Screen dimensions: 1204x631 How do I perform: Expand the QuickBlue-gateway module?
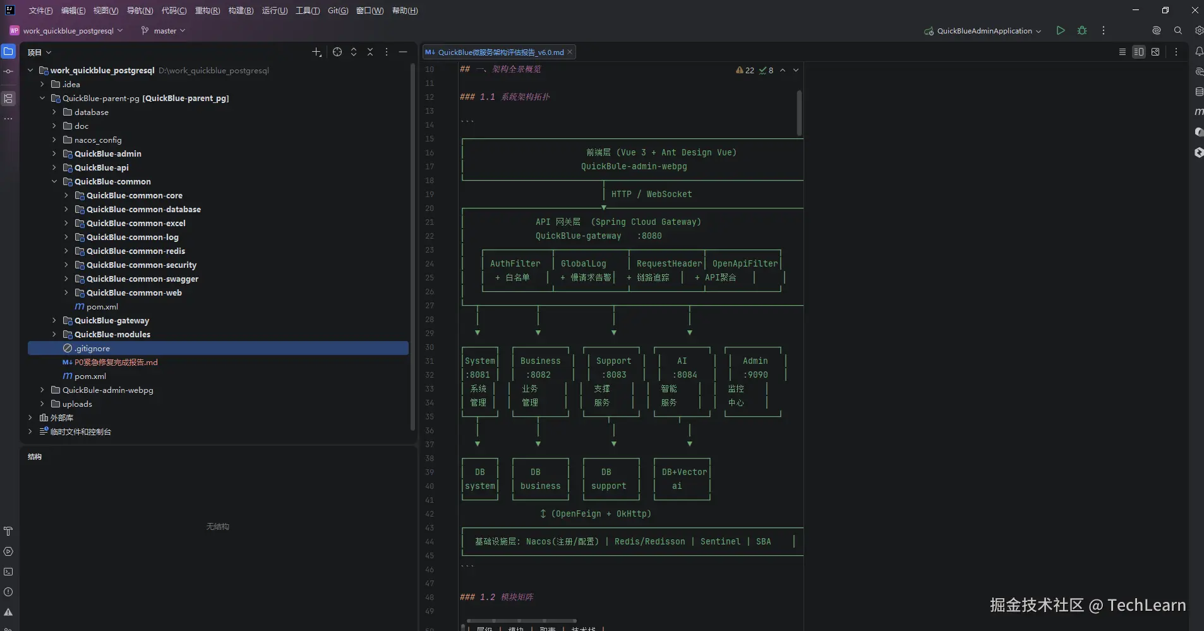(54, 320)
